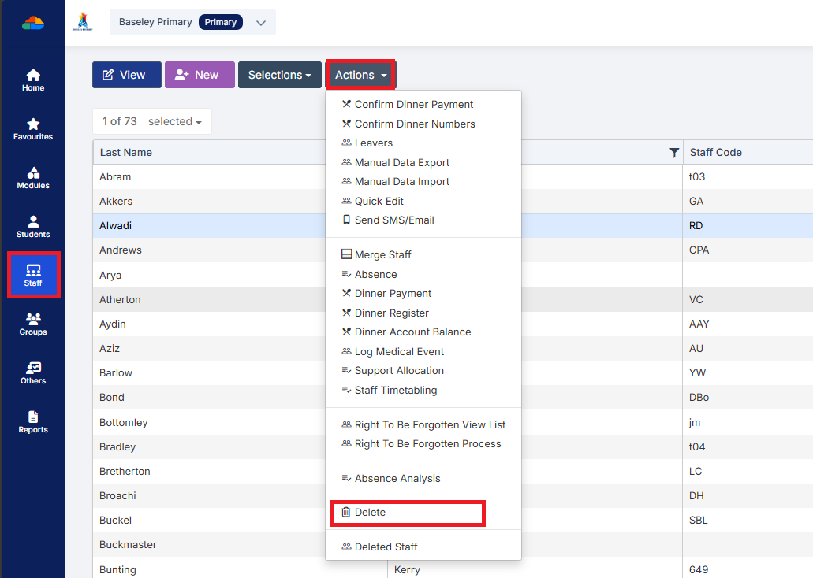The height and width of the screenshot is (578, 813).
Task: Click the trash icon next to Delete
Action: [x=345, y=512]
